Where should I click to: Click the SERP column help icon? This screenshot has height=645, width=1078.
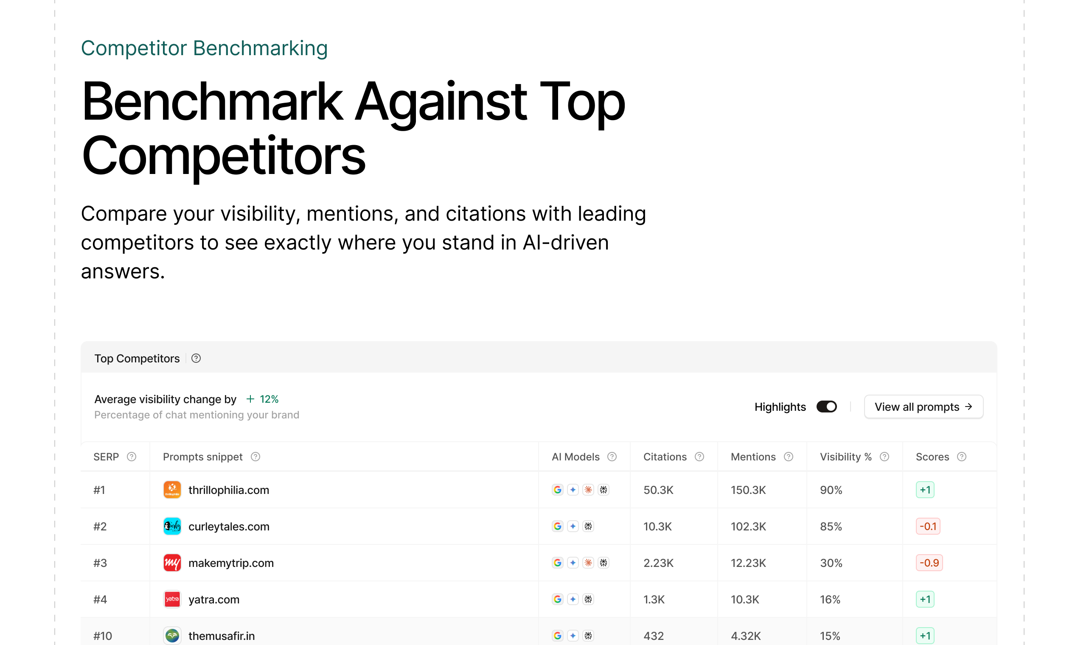pyautogui.click(x=131, y=456)
